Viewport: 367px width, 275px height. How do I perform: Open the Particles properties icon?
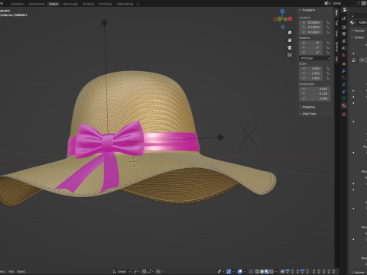[344, 78]
